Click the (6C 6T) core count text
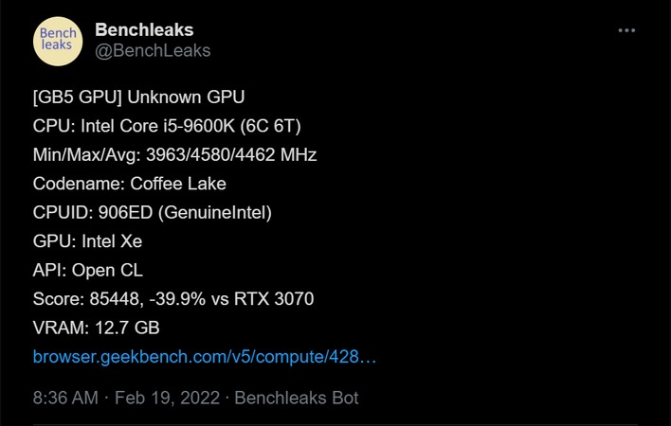This screenshot has width=671, height=426. [270, 126]
